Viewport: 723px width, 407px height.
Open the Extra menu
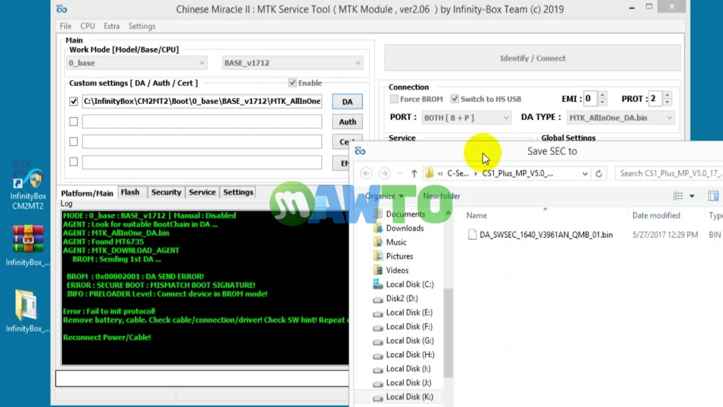[x=111, y=26]
